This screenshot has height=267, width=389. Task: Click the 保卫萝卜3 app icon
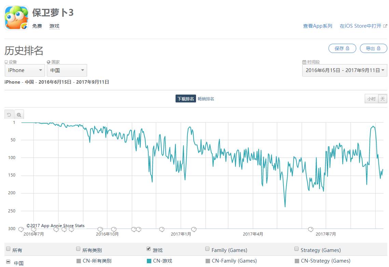point(16,17)
